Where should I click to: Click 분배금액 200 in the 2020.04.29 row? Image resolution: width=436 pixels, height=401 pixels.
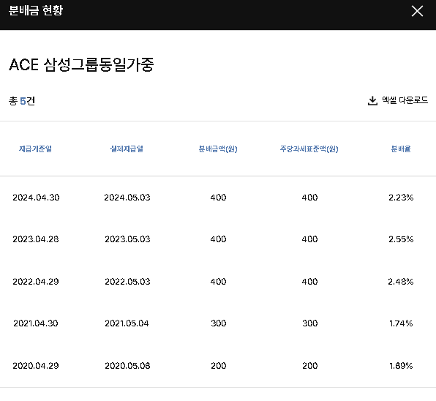[x=218, y=365]
